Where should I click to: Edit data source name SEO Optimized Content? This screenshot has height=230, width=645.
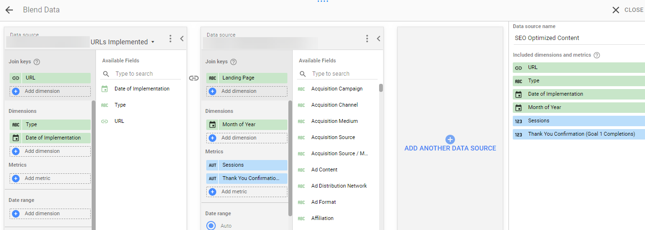point(579,38)
